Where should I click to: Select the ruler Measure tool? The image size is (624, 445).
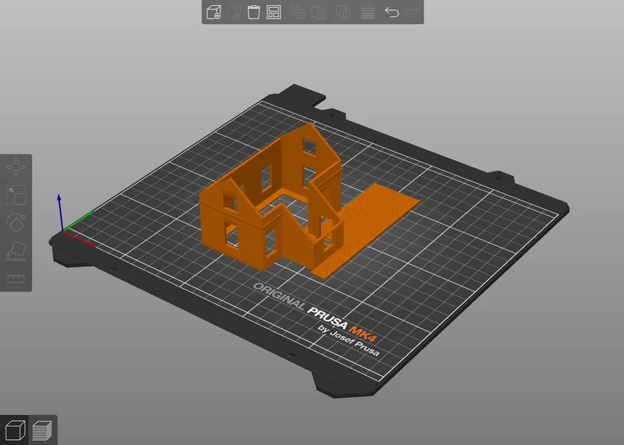16,278
